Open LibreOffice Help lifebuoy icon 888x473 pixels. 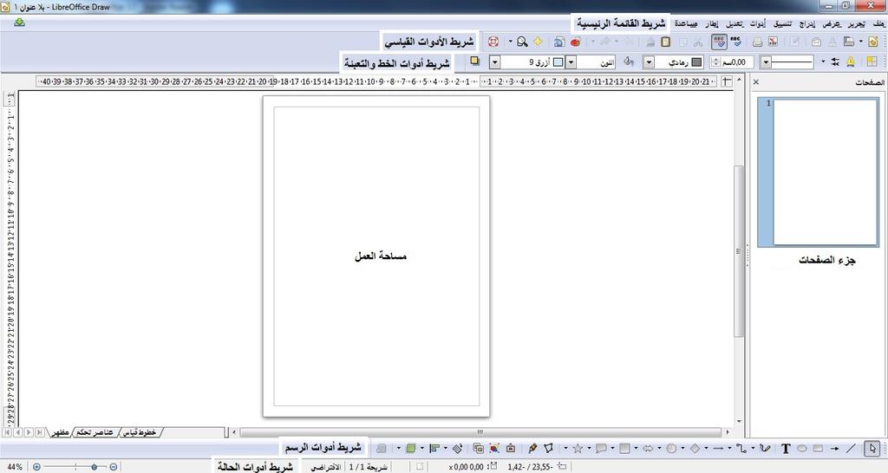point(493,42)
